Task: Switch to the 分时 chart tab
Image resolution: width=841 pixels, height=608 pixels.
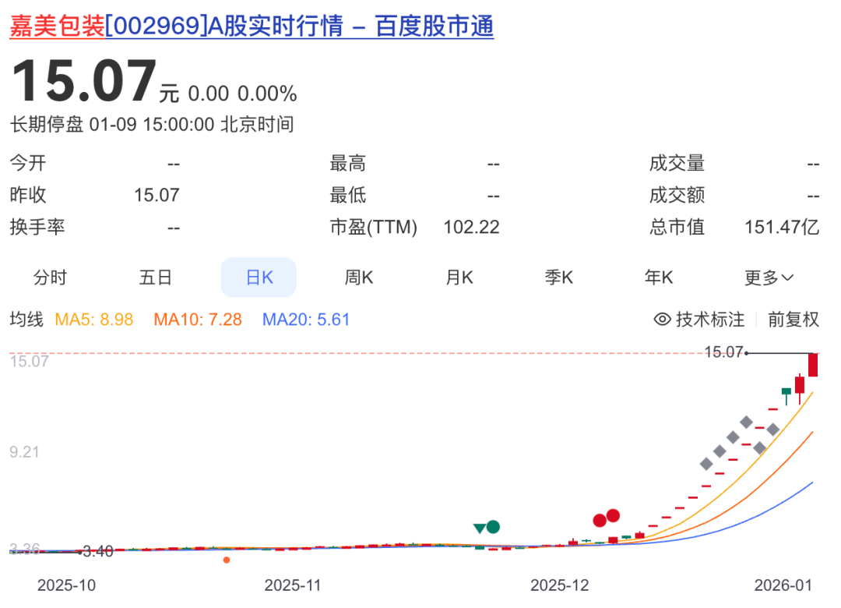Action: coord(50,277)
